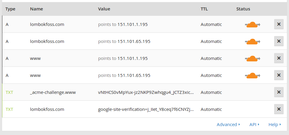
Task: Edit www value points to 151.101.1.195
Action: [123, 58]
